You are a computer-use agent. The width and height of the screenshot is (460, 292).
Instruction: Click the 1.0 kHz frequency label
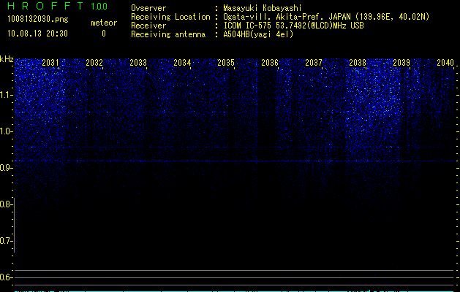pyautogui.click(x=7, y=131)
